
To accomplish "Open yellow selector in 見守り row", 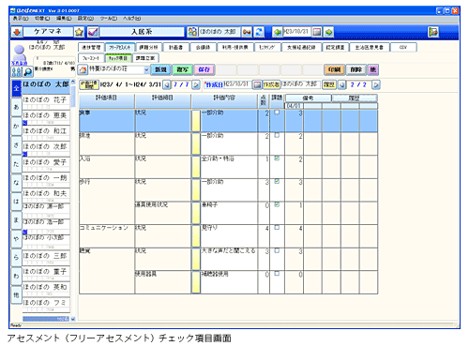I will click(x=196, y=236).
